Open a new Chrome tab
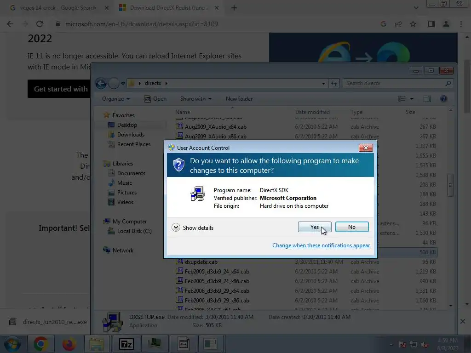 [234, 8]
